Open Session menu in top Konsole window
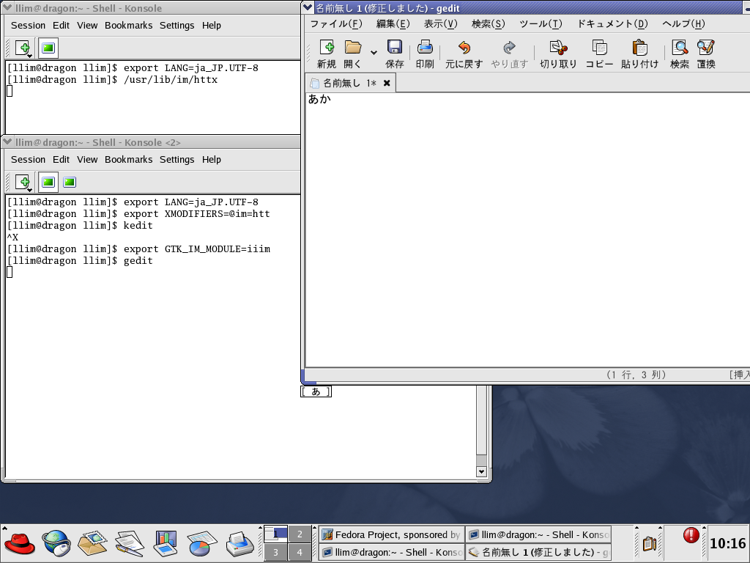Viewport: 750px width, 563px height. coord(29,26)
